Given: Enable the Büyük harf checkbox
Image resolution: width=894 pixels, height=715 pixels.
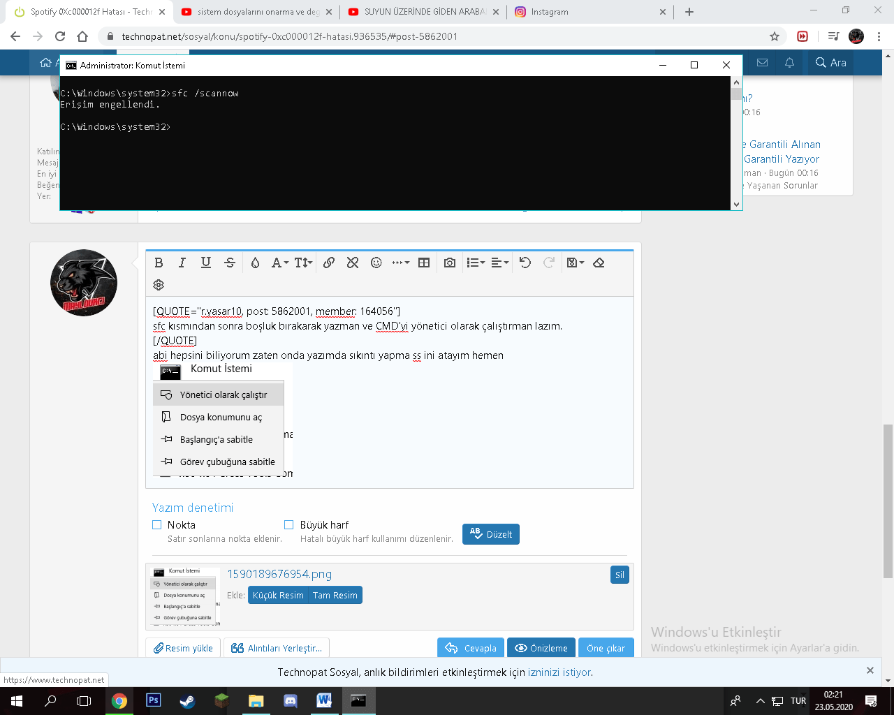Looking at the screenshot, I should (x=289, y=525).
